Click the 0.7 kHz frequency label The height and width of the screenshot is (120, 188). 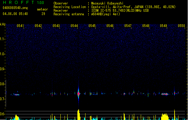click(x=2, y=99)
